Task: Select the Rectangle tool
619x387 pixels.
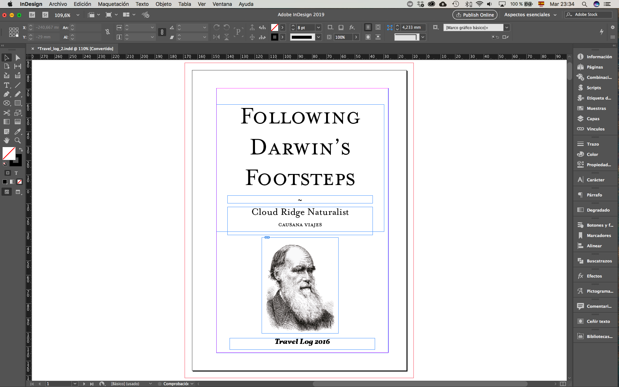Action: click(x=18, y=103)
